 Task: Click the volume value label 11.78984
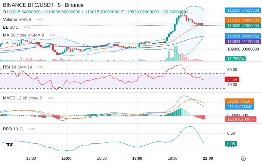[x=235, y=59]
